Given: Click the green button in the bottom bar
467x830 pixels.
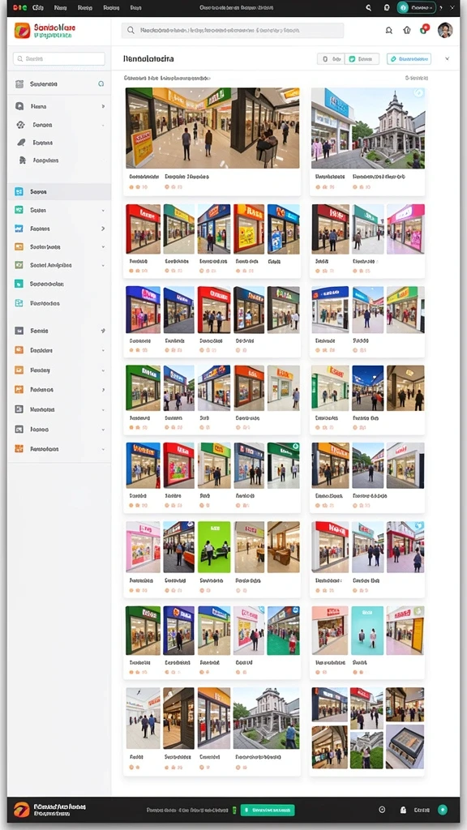Looking at the screenshot, I should [x=268, y=810].
